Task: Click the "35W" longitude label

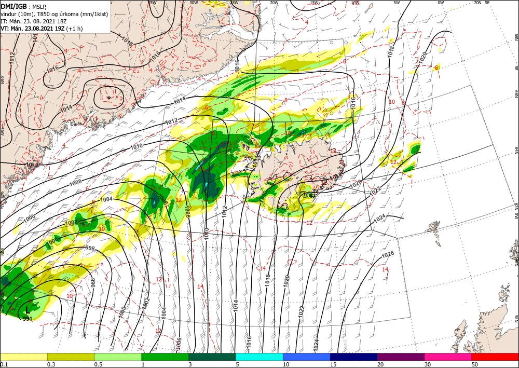Action: point(152,3)
